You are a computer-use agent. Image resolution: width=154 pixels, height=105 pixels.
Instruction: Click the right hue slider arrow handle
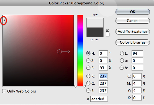tap(84, 86)
